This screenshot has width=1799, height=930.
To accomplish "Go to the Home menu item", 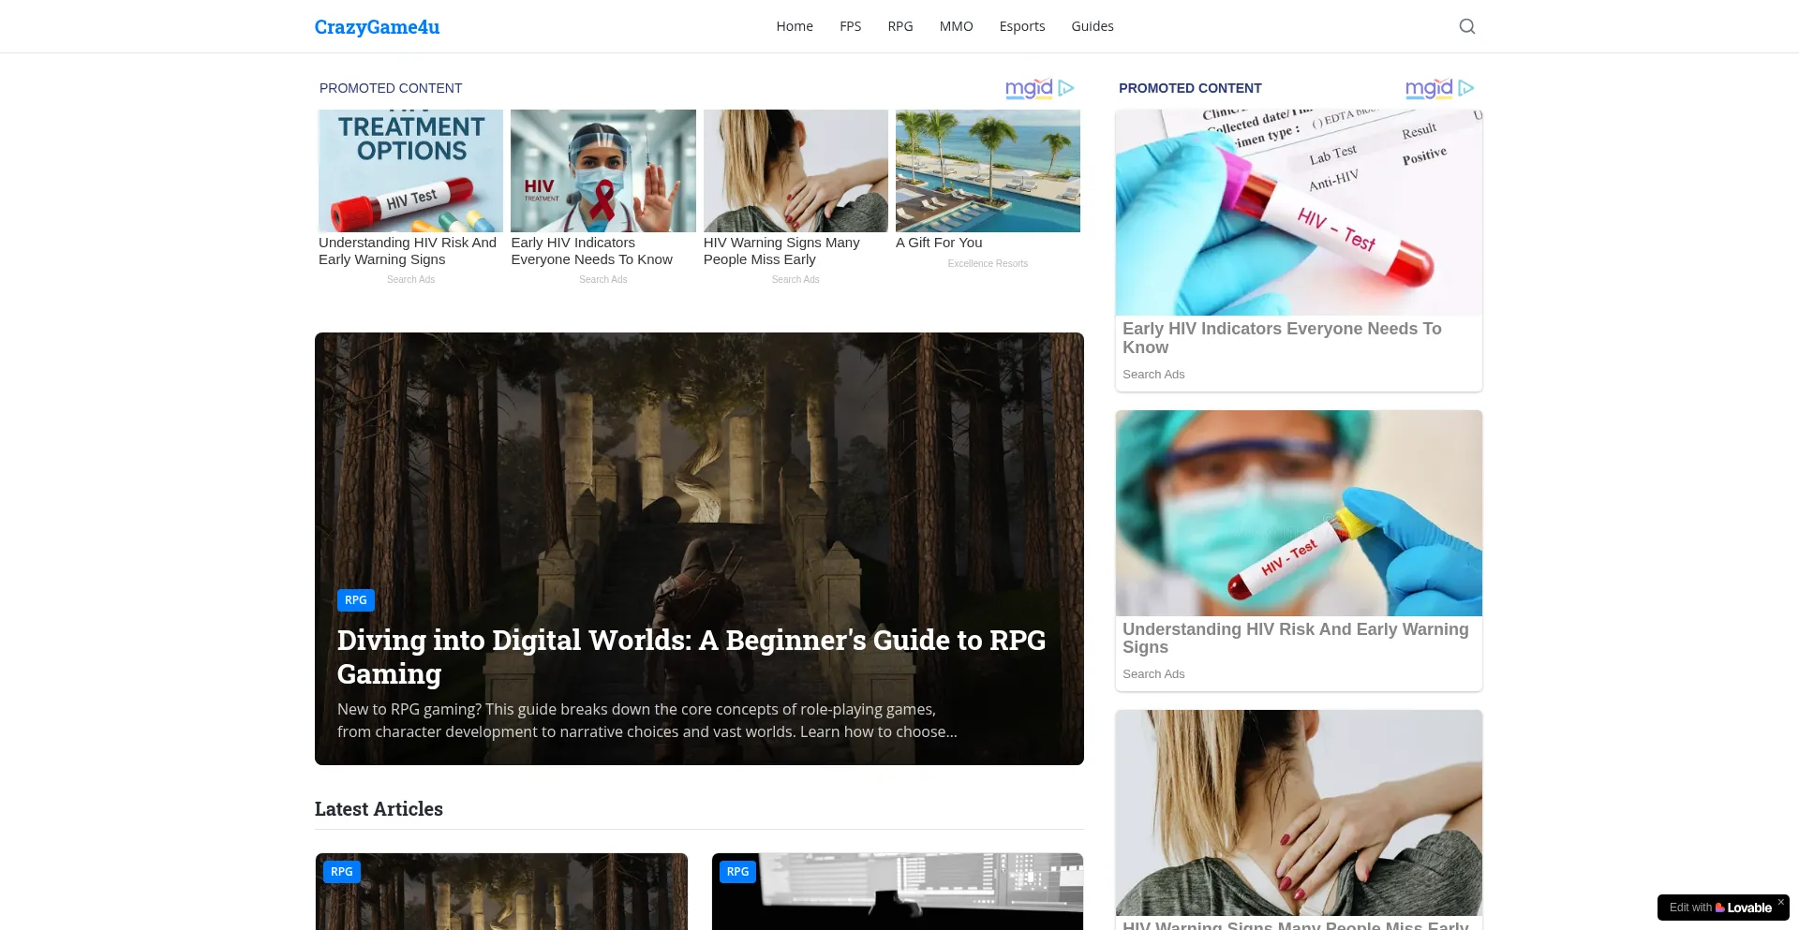I will [x=794, y=26].
